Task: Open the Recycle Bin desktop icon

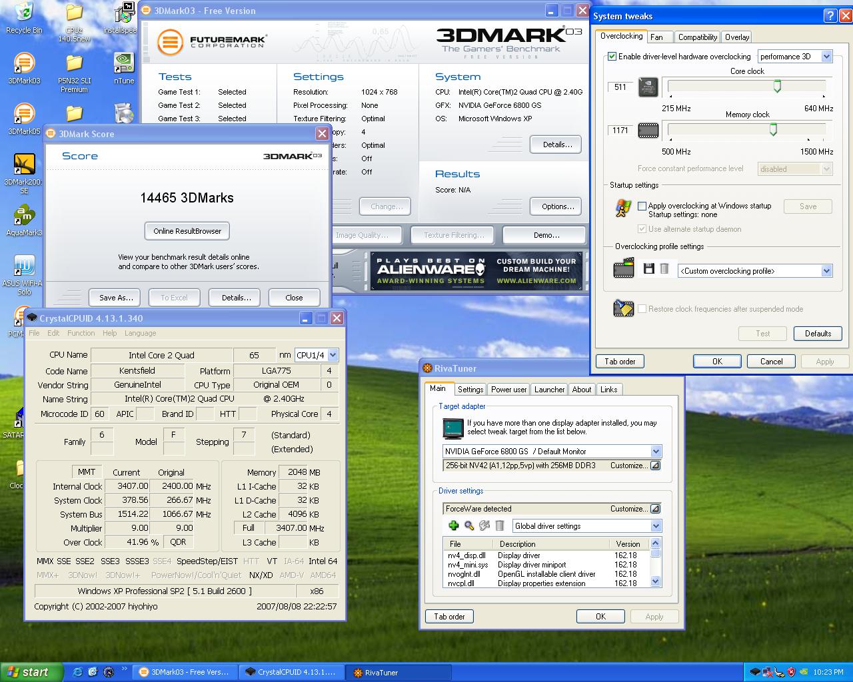Action: point(24,18)
